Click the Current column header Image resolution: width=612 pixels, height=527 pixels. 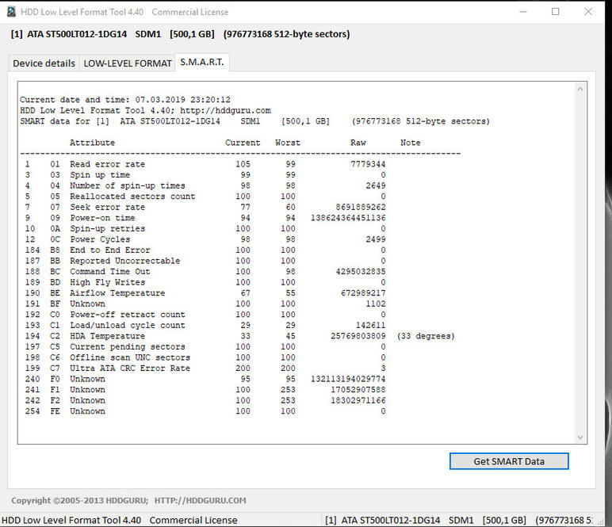243,143
